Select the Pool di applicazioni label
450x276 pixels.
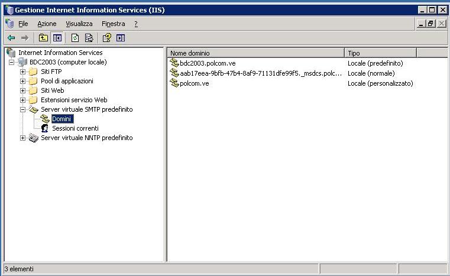pos(67,81)
